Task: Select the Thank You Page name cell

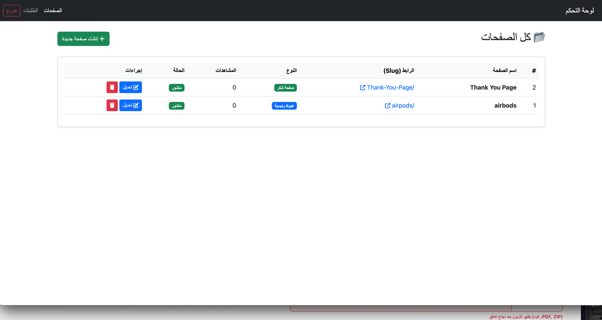Action: 493,88
